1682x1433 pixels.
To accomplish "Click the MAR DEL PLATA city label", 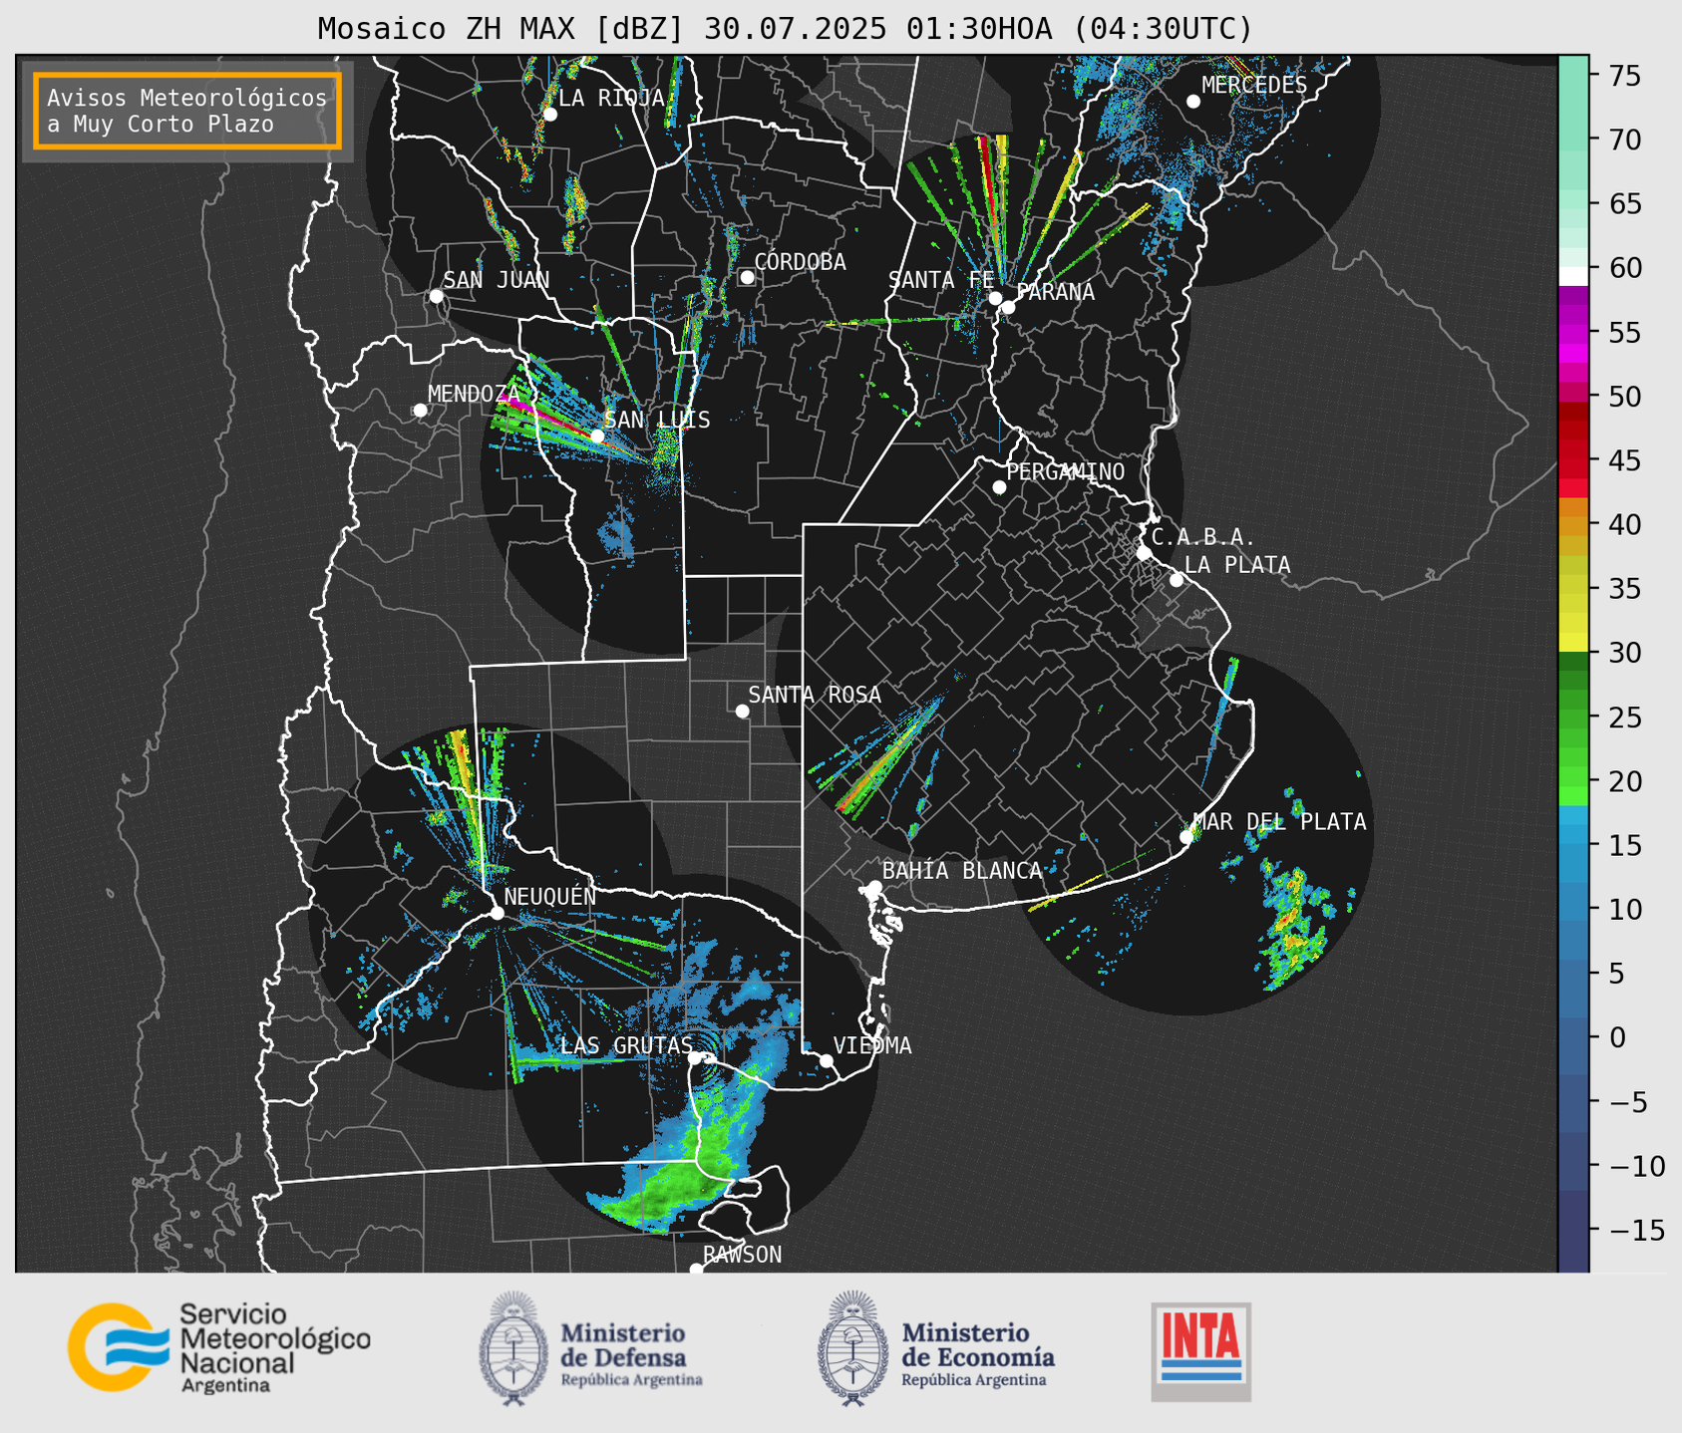I will (1280, 822).
